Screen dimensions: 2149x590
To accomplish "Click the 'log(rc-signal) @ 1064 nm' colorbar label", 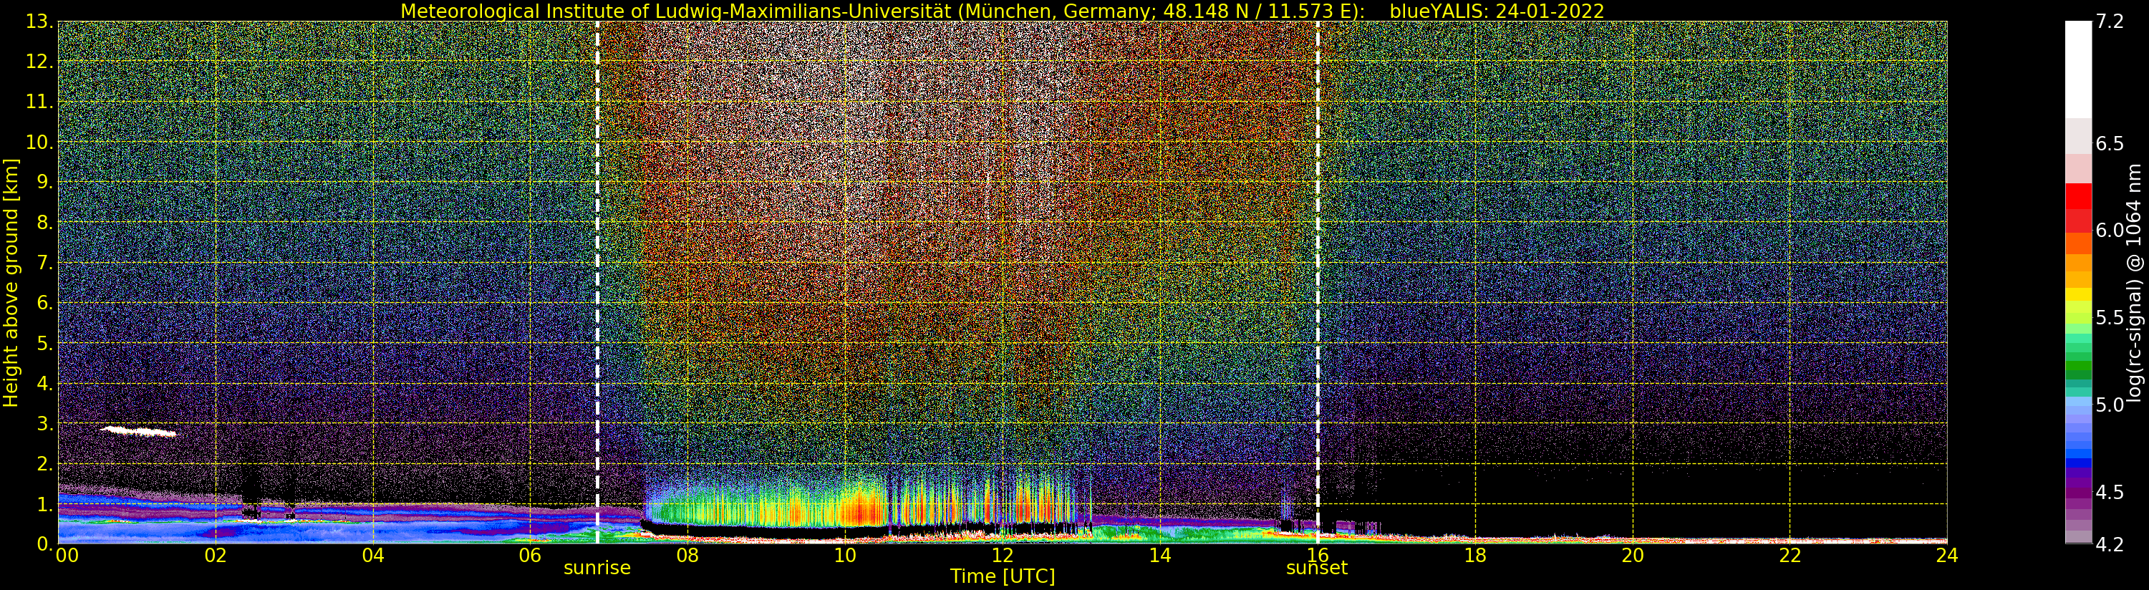I will (x=2135, y=283).
